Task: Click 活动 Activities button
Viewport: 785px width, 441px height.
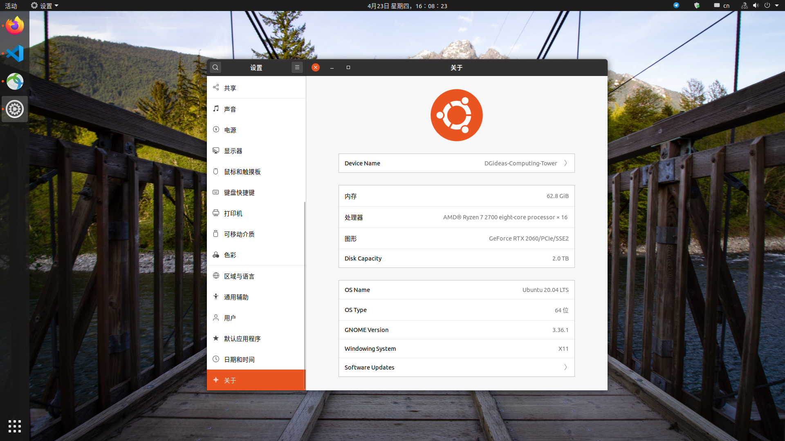Action: tap(11, 5)
